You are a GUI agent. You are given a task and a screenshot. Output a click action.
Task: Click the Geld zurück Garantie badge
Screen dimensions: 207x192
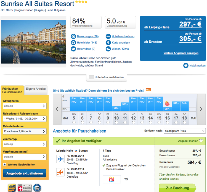coord(12,188)
